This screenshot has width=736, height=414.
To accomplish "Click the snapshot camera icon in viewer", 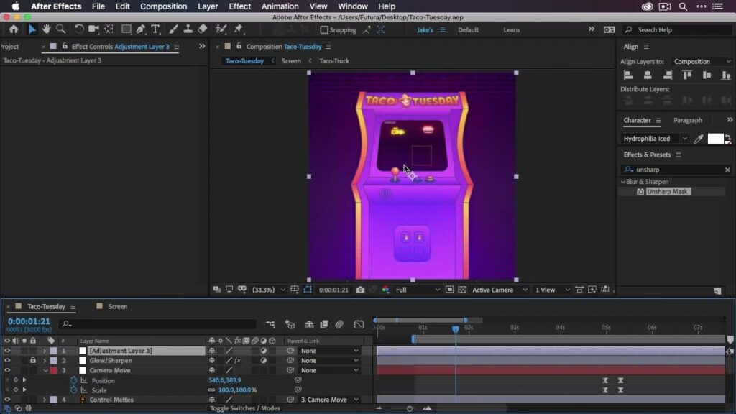I will pyautogui.click(x=360, y=290).
